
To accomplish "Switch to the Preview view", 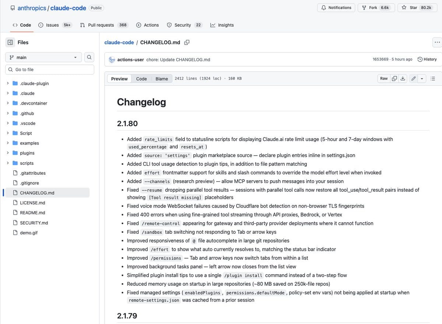I will [x=119, y=79].
